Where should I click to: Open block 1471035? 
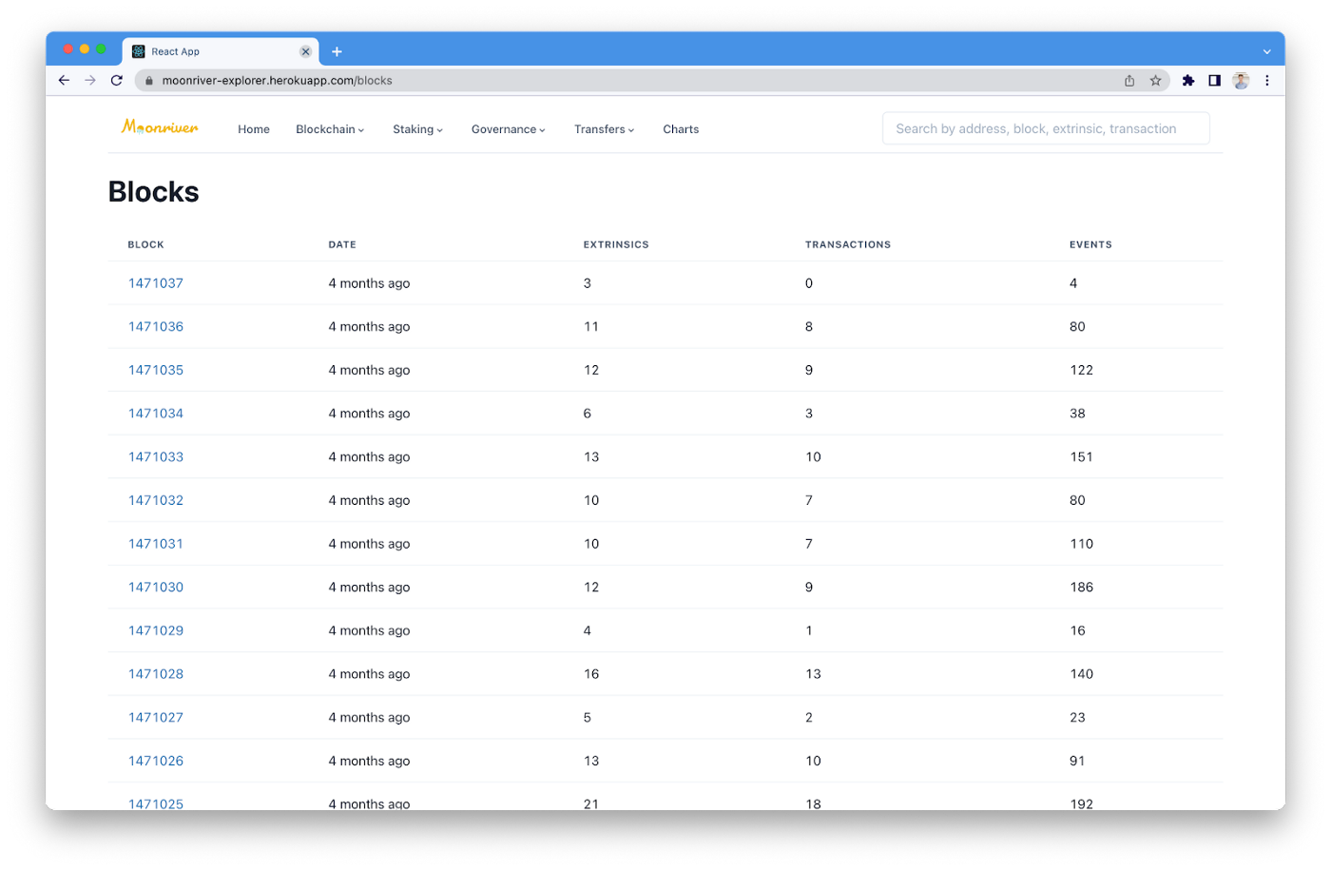coord(156,370)
